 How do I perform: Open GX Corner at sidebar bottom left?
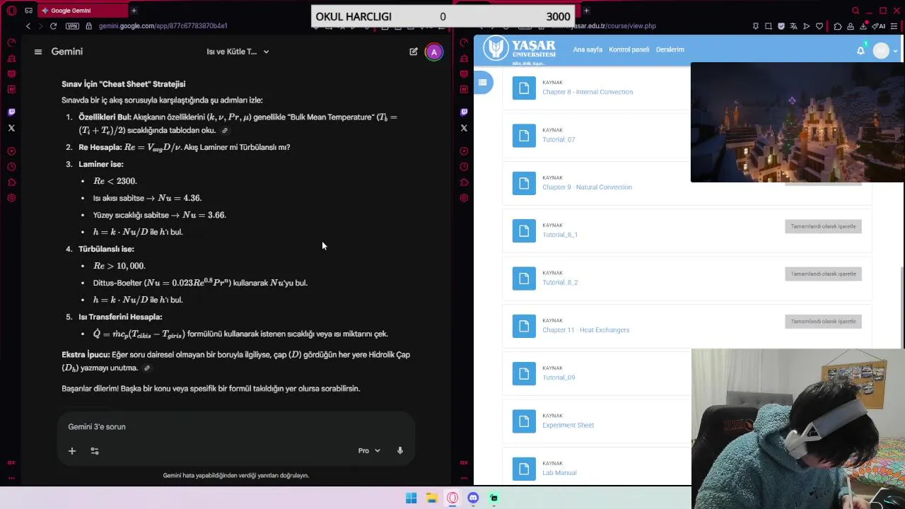tap(11, 462)
